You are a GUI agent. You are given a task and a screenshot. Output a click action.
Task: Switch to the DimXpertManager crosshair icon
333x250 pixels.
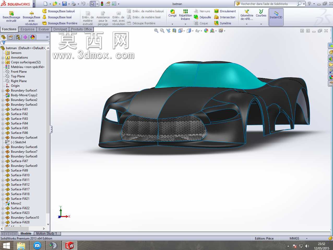tap(25, 37)
